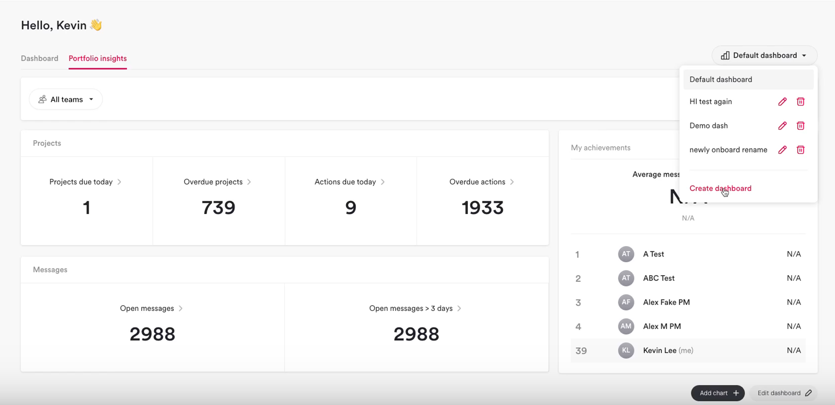Select the Portfolio insights tab
835x405 pixels.
pyautogui.click(x=98, y=58)
